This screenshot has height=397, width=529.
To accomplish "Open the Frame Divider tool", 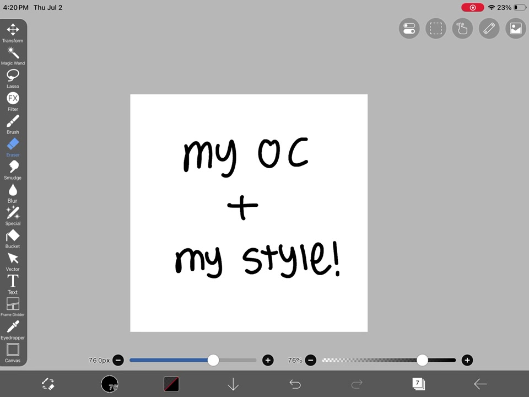I will tap(13, 307).
